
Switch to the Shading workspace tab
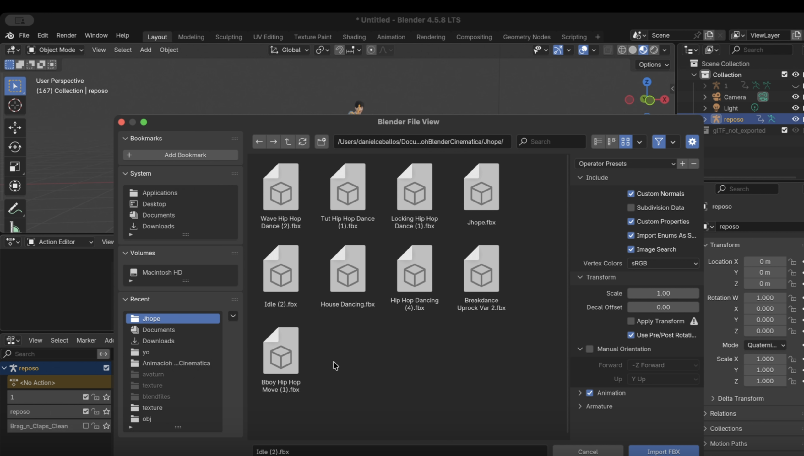354,37
